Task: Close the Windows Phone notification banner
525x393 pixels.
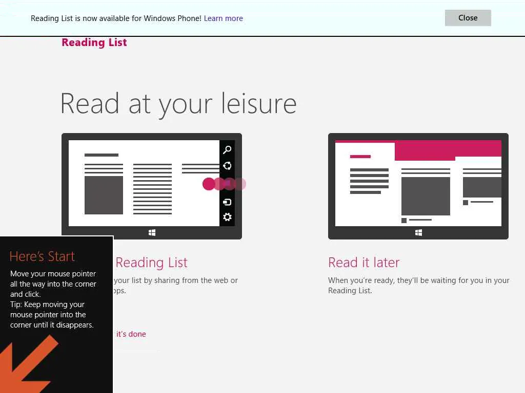Action: [468, 18]
